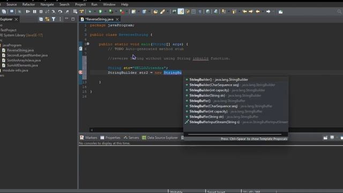Choose StringBuilder(String str) proposal
This screenshot has height=193, width=343.
(x=236, y=95)
